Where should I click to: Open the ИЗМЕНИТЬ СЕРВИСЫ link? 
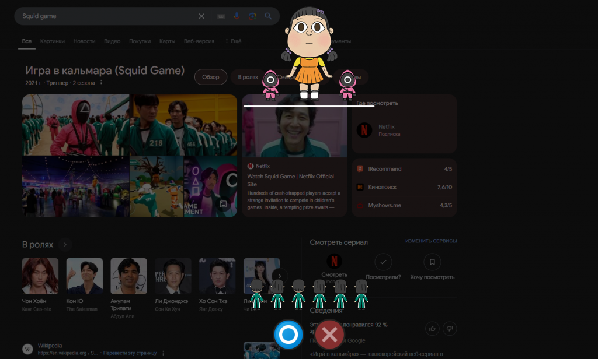pyautogui.click(x=431, y=241)
